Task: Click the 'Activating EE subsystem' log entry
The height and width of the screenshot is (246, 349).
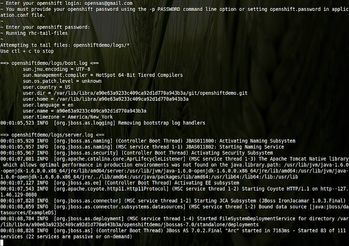Action: point(119,183)
